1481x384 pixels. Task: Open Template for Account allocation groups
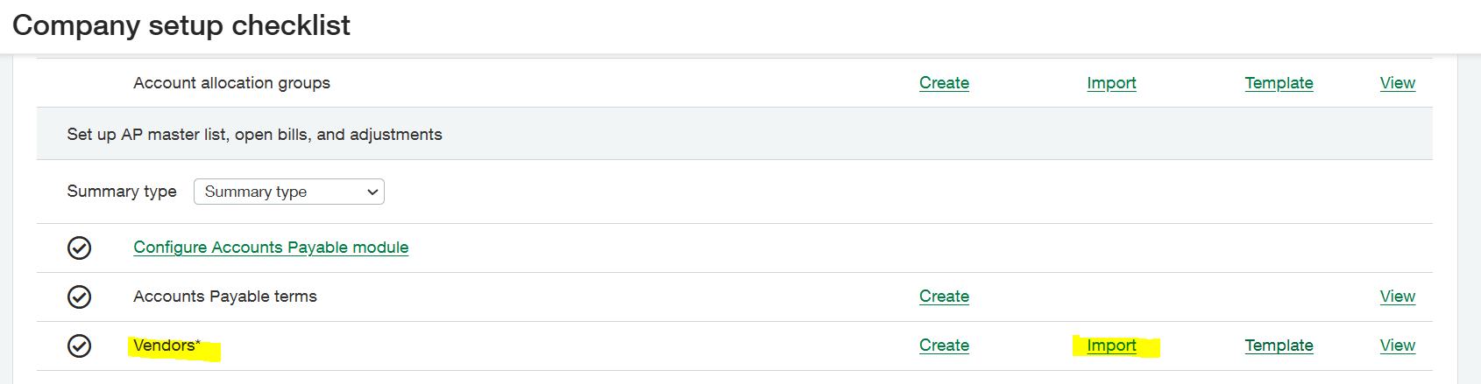click(x=1279, y=83)
